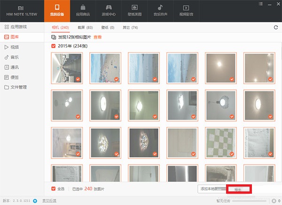Toggle the 全选 select-all checkbox
The height and width of the screenshot is (205, 282).
point(53,189)
